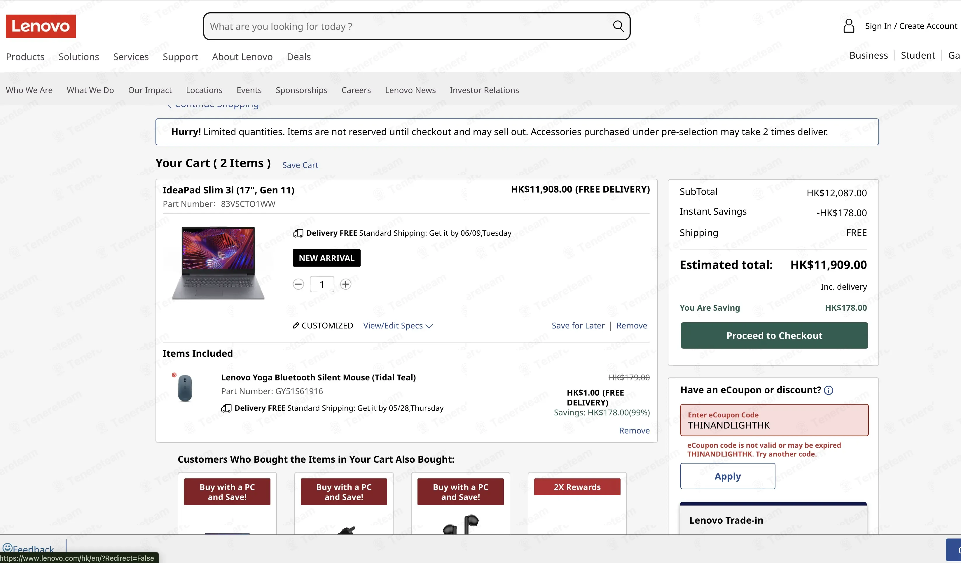Click the struck-through HK$179.00 price
The width and height of the screenshot is (961, 563).
(x=629, y=377)
